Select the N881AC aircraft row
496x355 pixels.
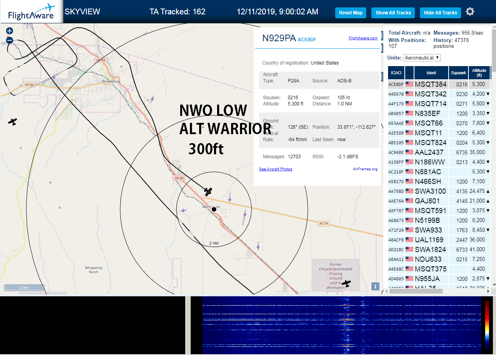pyautogui.click(x=439, y=172)
